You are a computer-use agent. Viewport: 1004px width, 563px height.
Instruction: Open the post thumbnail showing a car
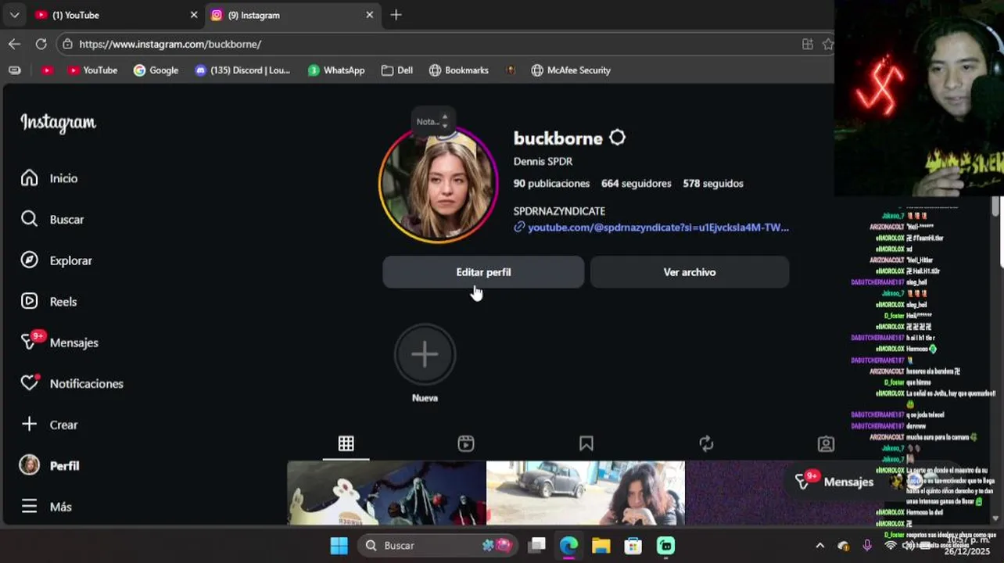pos(586,493)
